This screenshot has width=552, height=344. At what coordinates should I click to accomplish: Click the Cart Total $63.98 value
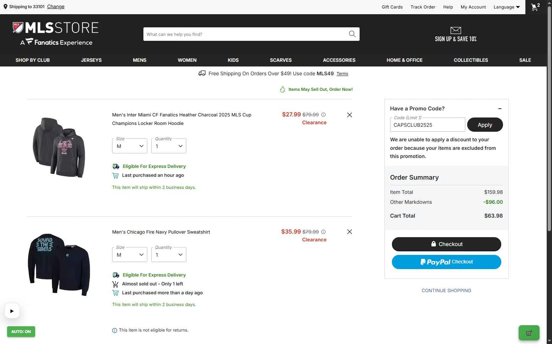493,216
